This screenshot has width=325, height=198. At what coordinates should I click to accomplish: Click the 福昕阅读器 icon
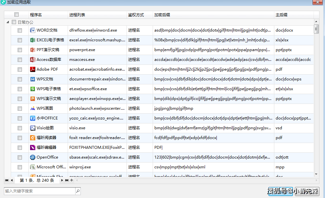[33, 138]
